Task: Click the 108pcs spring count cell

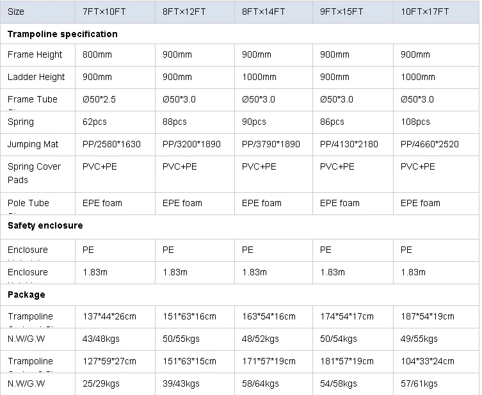Action: (x=415, y=122)
